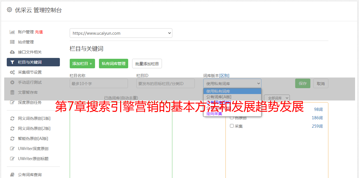Image resolution: width=359 pixels, height=178 pixels.
Task: Open 智能伪原创[AI版] in the sidebar
Action: click(33, 139)
